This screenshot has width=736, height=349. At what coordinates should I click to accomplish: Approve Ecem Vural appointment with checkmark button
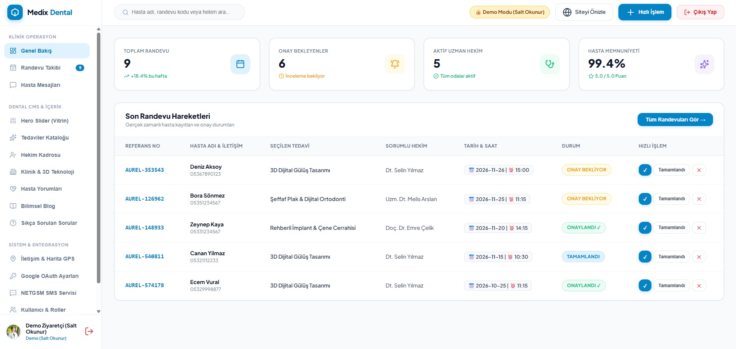645,286
